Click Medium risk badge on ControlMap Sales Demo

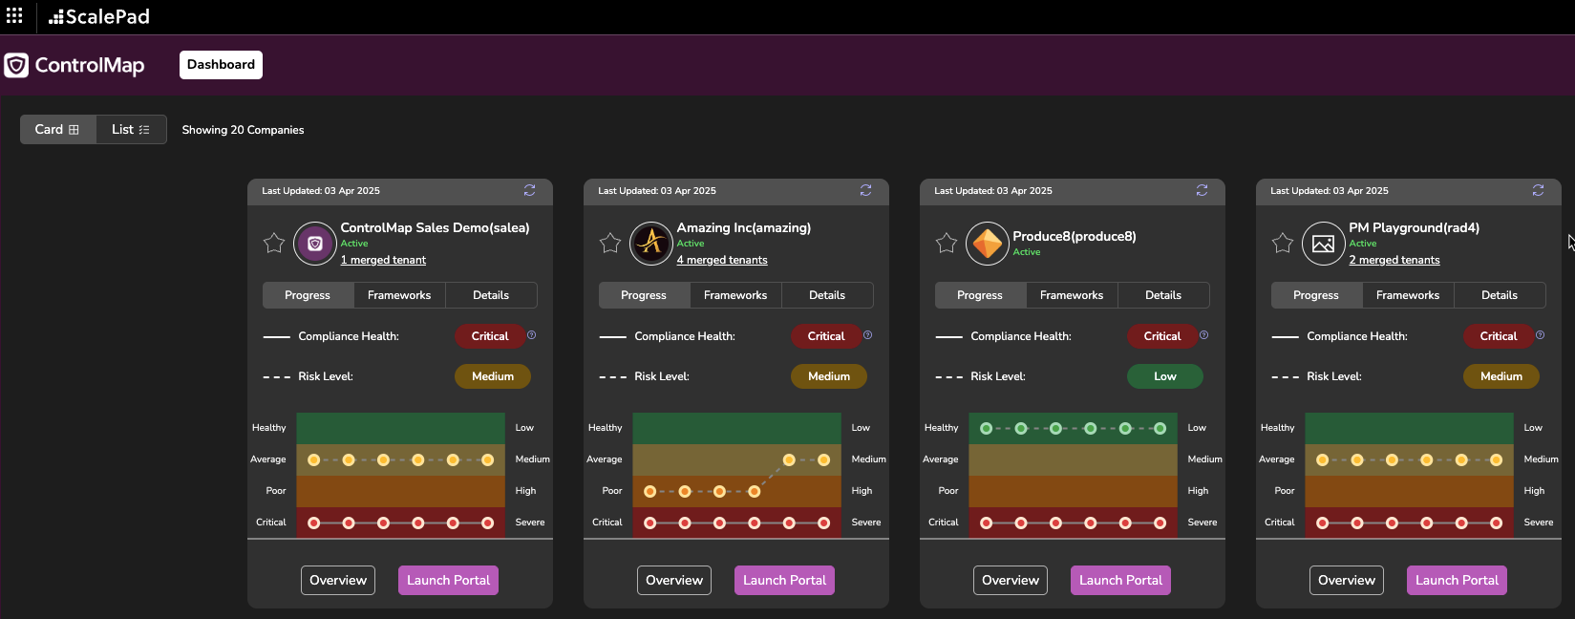pyautogui.click(x=493, y=376)
